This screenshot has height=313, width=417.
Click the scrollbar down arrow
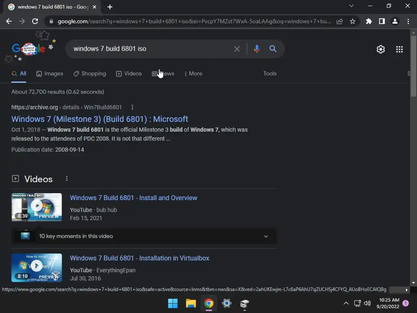413,283
